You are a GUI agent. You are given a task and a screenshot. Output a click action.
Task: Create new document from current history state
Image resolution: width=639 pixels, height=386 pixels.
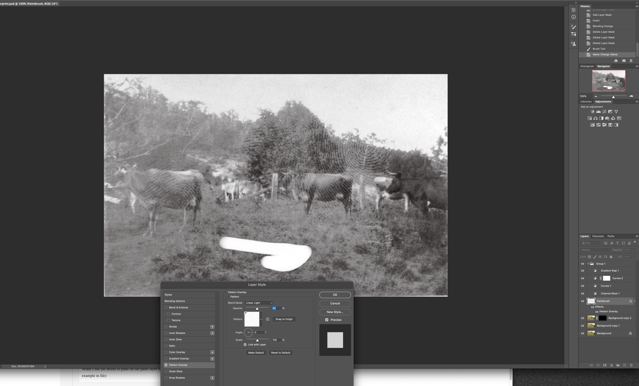(x=616, y=60)
